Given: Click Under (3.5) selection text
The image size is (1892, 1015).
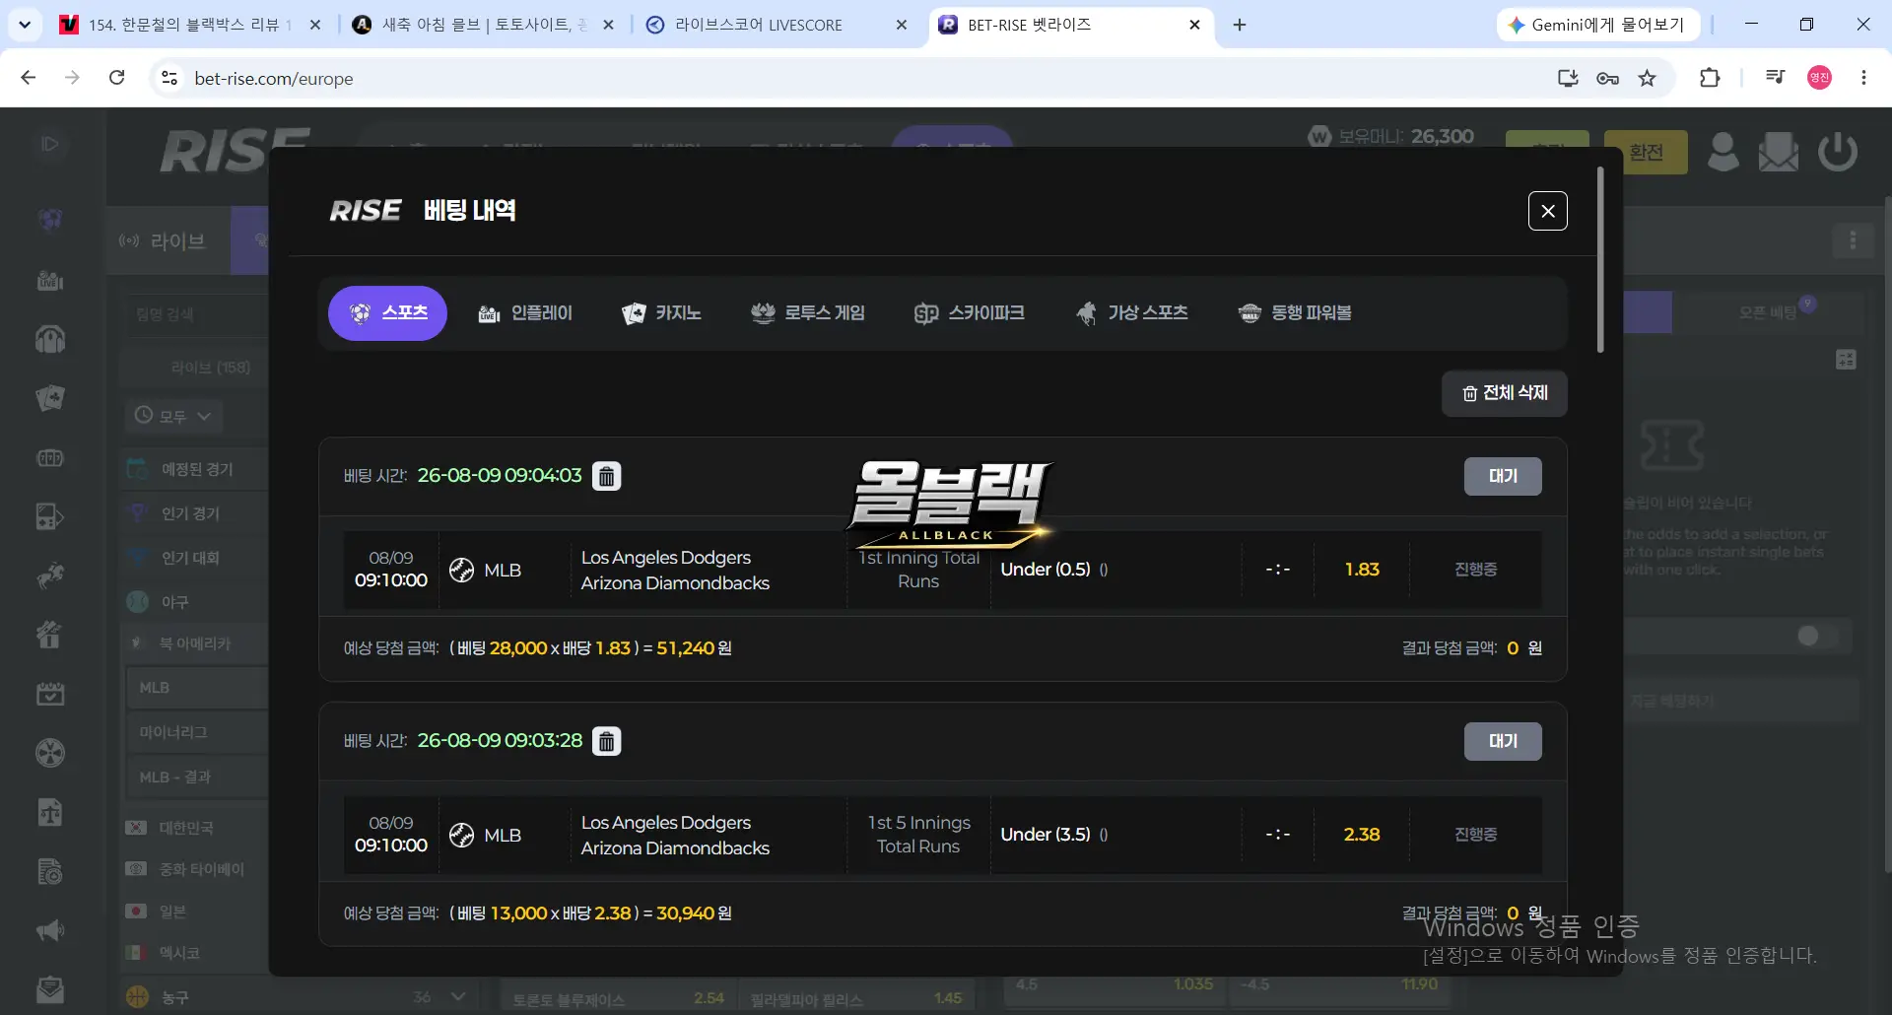Looking at the screenshot, I should pos(1046,835).
